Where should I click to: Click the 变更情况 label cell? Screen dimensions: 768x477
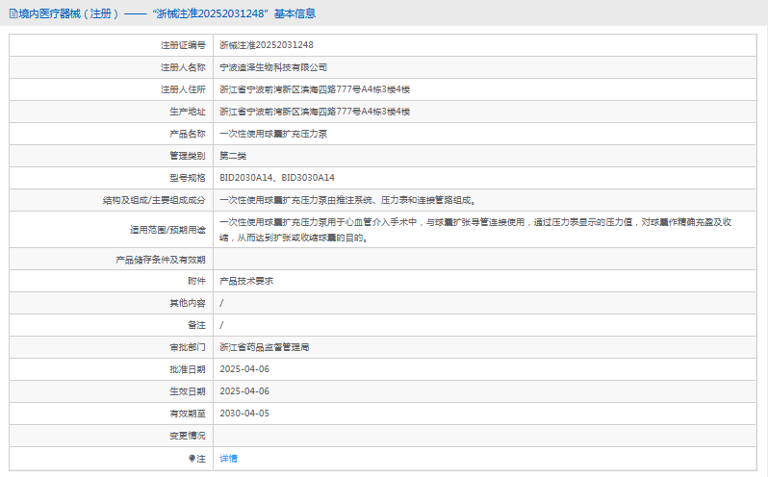(112, 436)
